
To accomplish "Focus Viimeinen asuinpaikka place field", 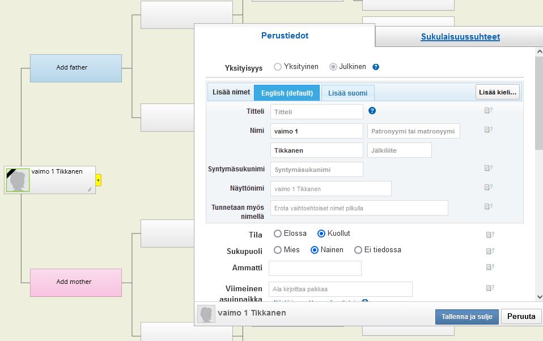I will click(x=341, y=289).
